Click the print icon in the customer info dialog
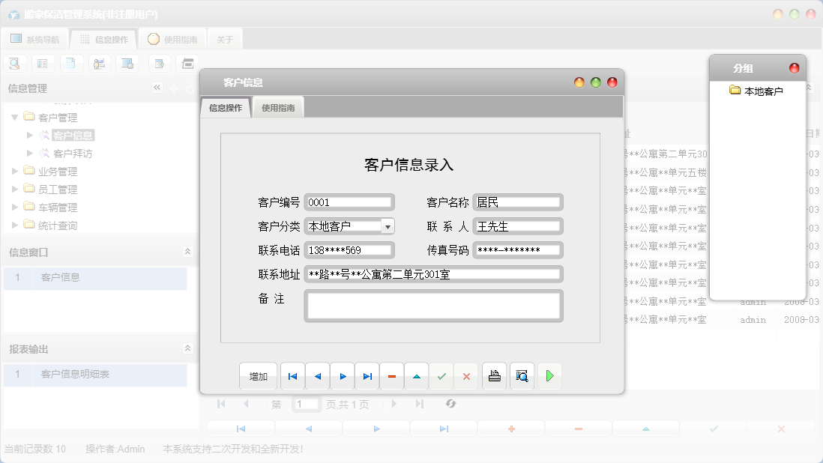 click(495, 376)
